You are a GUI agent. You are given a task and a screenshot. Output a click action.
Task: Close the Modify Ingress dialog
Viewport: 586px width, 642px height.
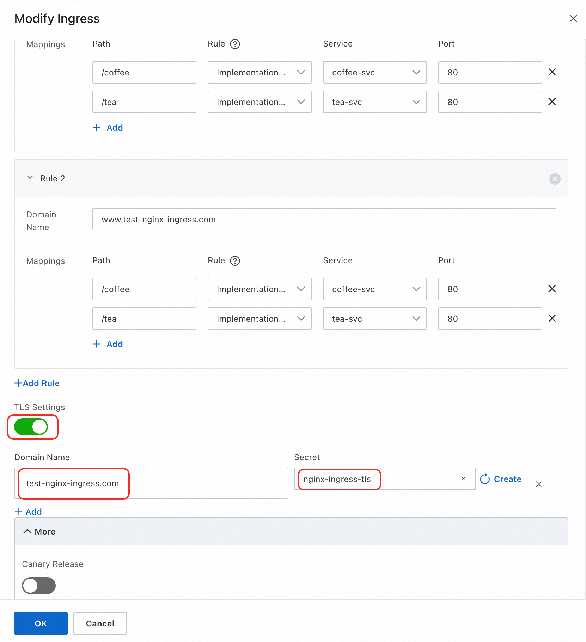(573, 18)
